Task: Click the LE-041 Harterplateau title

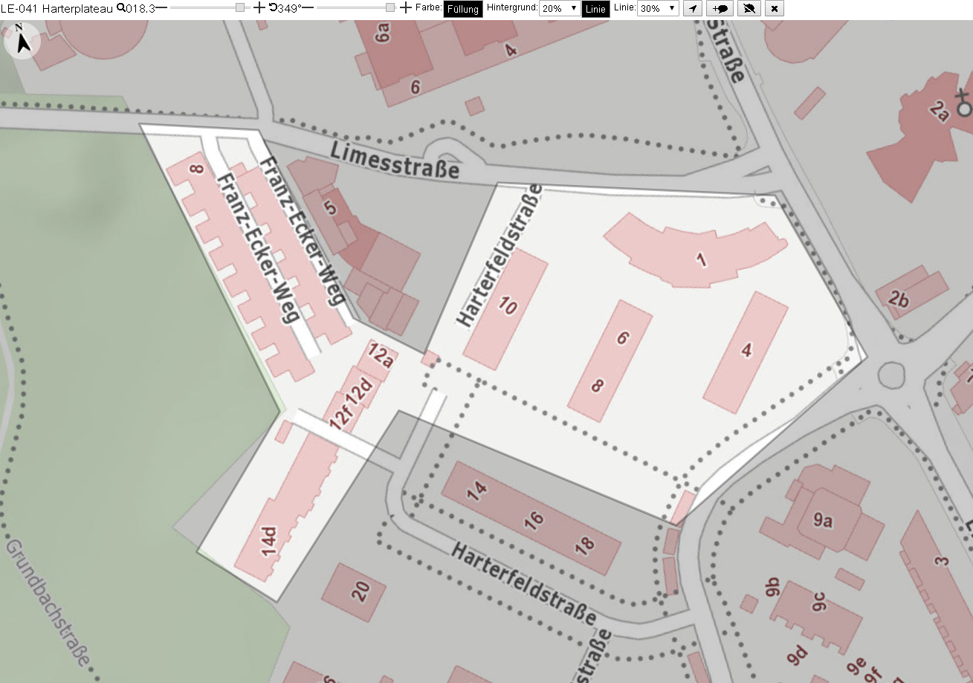Action: pos(57,8)
